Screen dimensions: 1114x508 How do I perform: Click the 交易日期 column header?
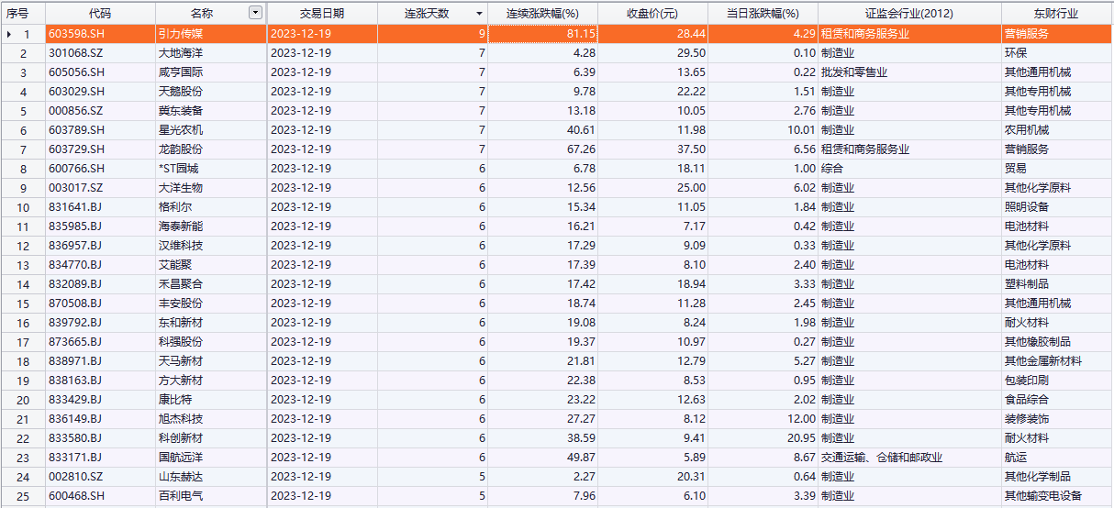coord(322,14)
